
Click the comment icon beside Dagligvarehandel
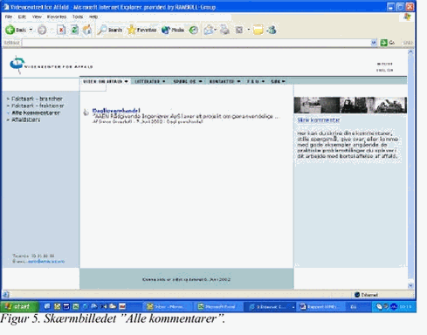(x=86, y=113)
